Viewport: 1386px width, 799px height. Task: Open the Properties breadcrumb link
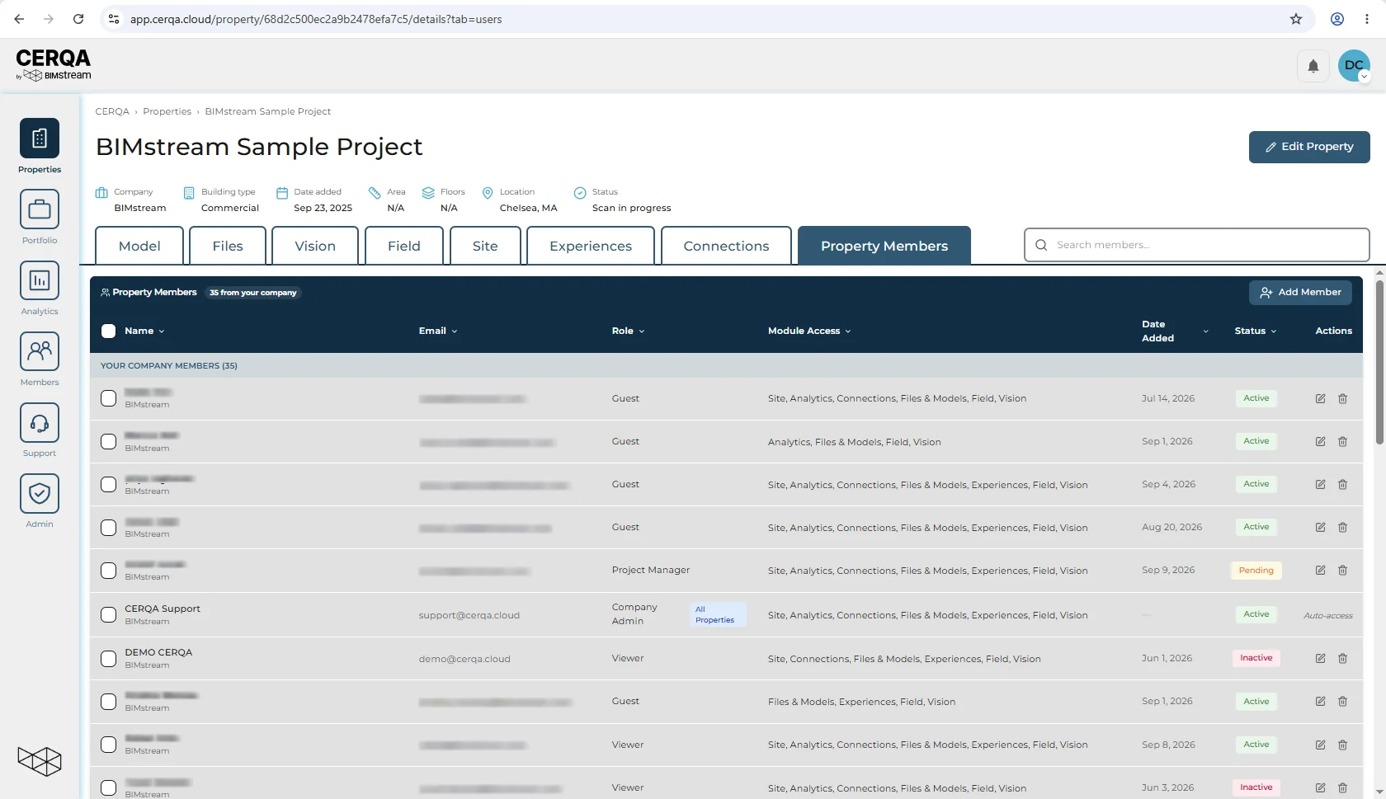[167, 111]
